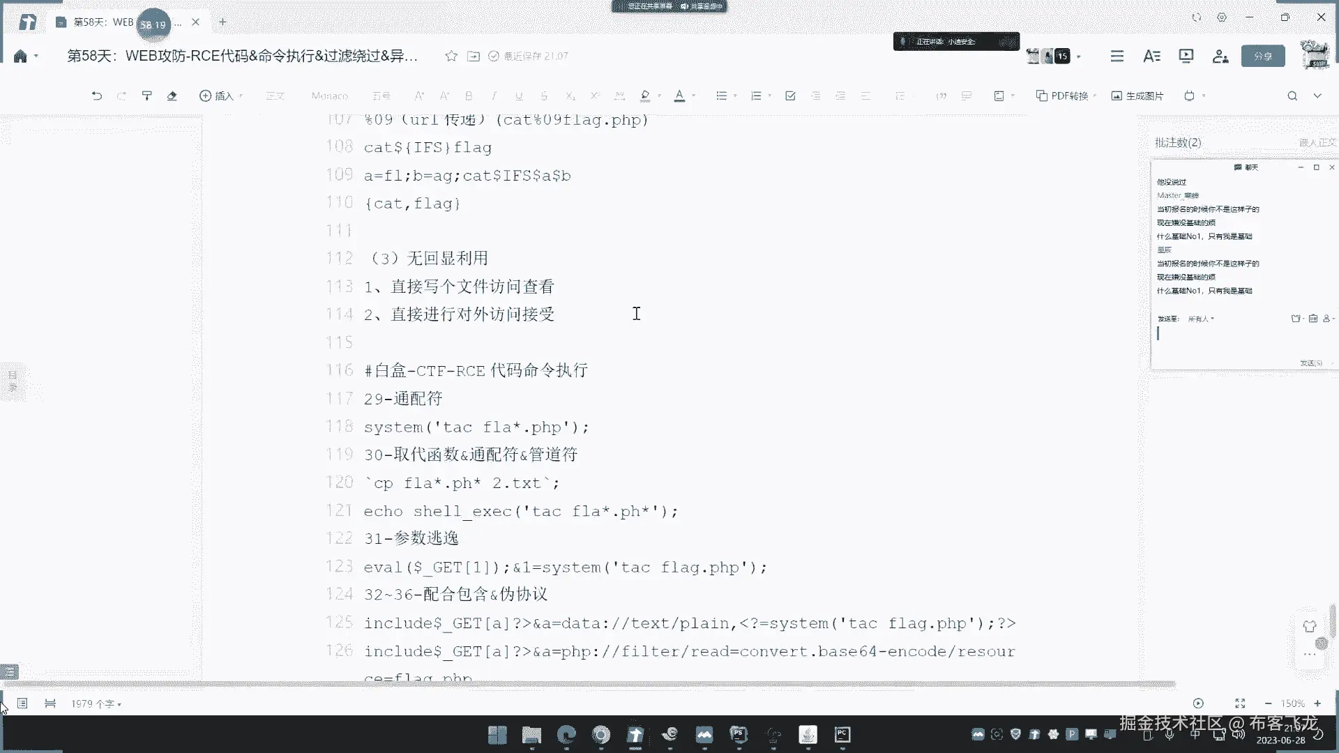Click the undo arrow icon

(96, 96)
